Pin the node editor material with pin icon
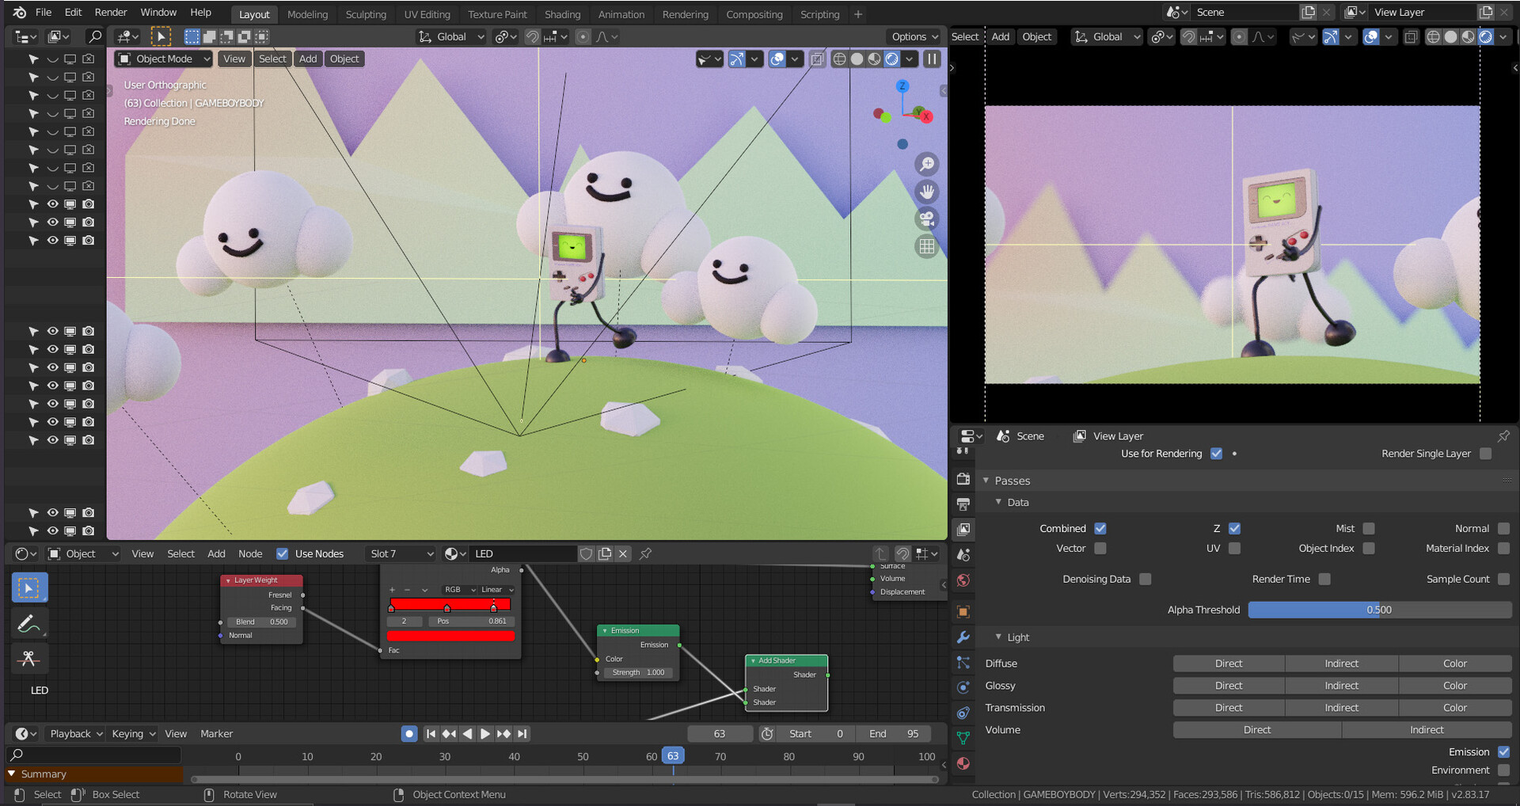 (x=646, y=553)
